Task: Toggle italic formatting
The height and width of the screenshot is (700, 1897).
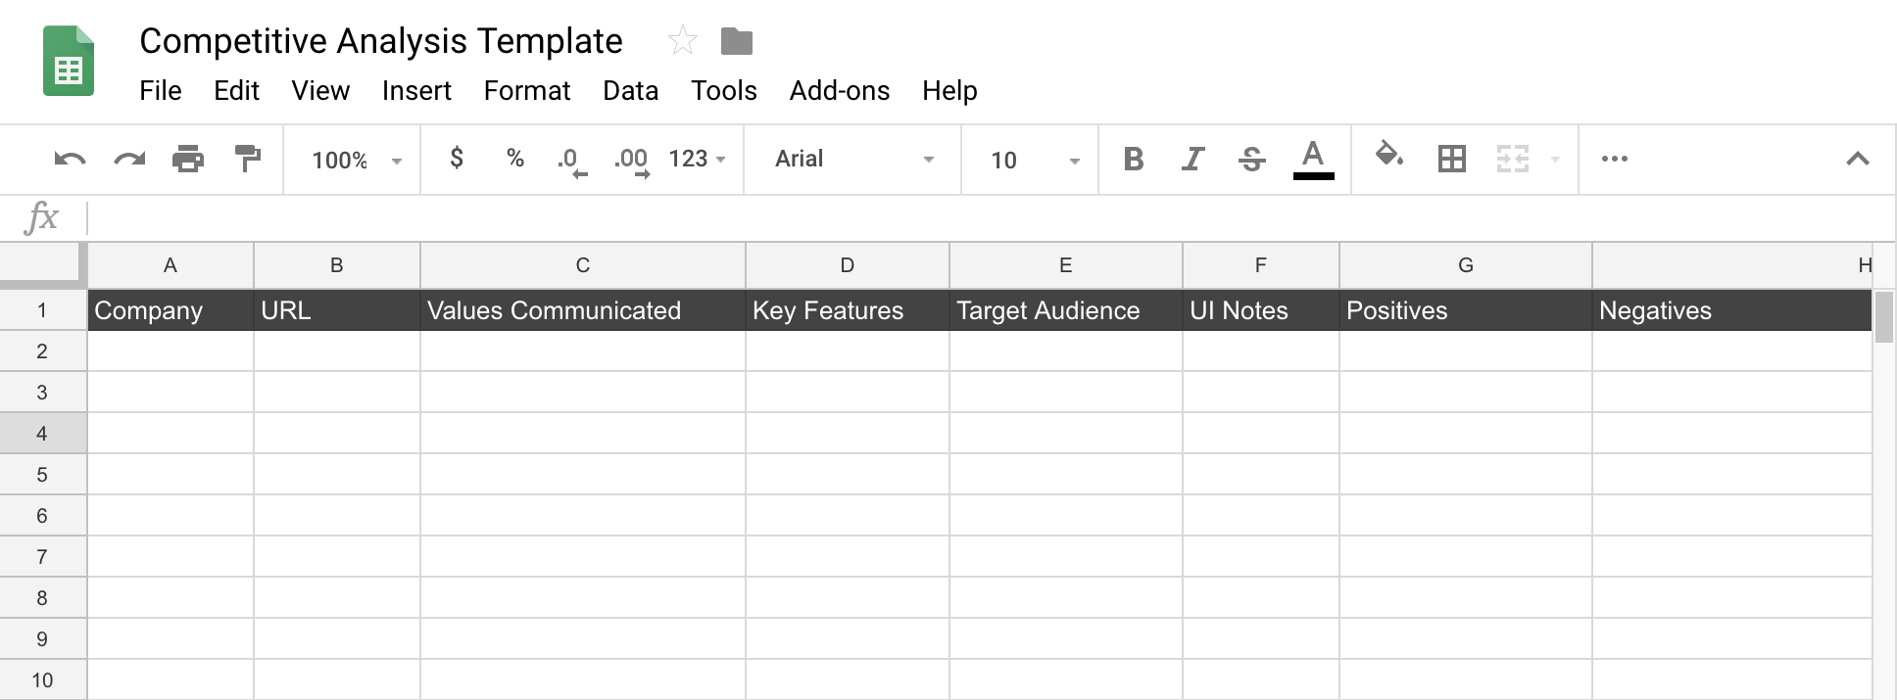Action: click(x=1192, y=159)
